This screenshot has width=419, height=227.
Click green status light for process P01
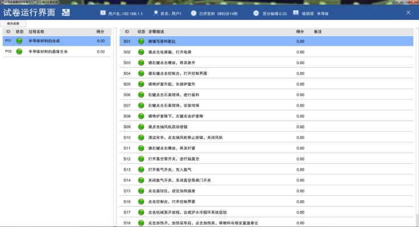coord(19,41)
